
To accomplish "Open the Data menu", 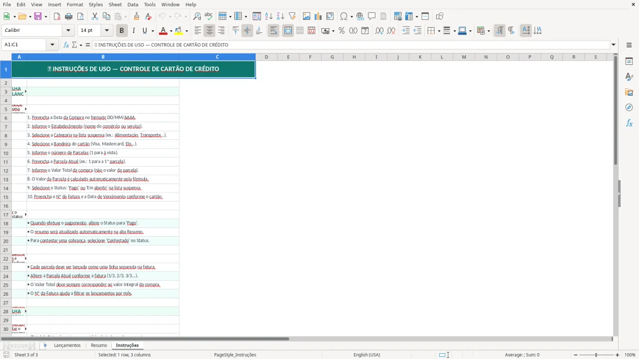I will click(133, 4).
